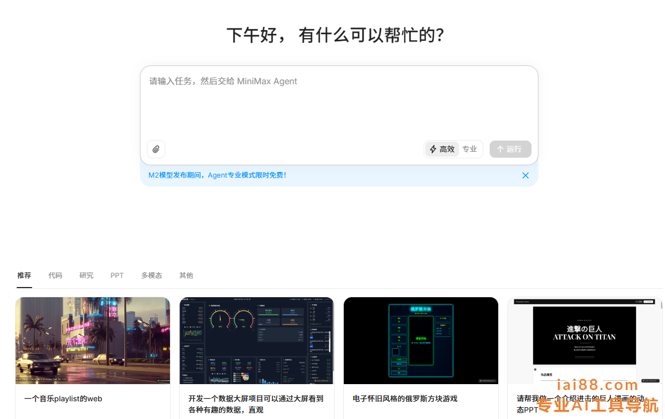Click the M2模型发布期间 banner text
The image size is (665, 419).
tap(217, 175)
